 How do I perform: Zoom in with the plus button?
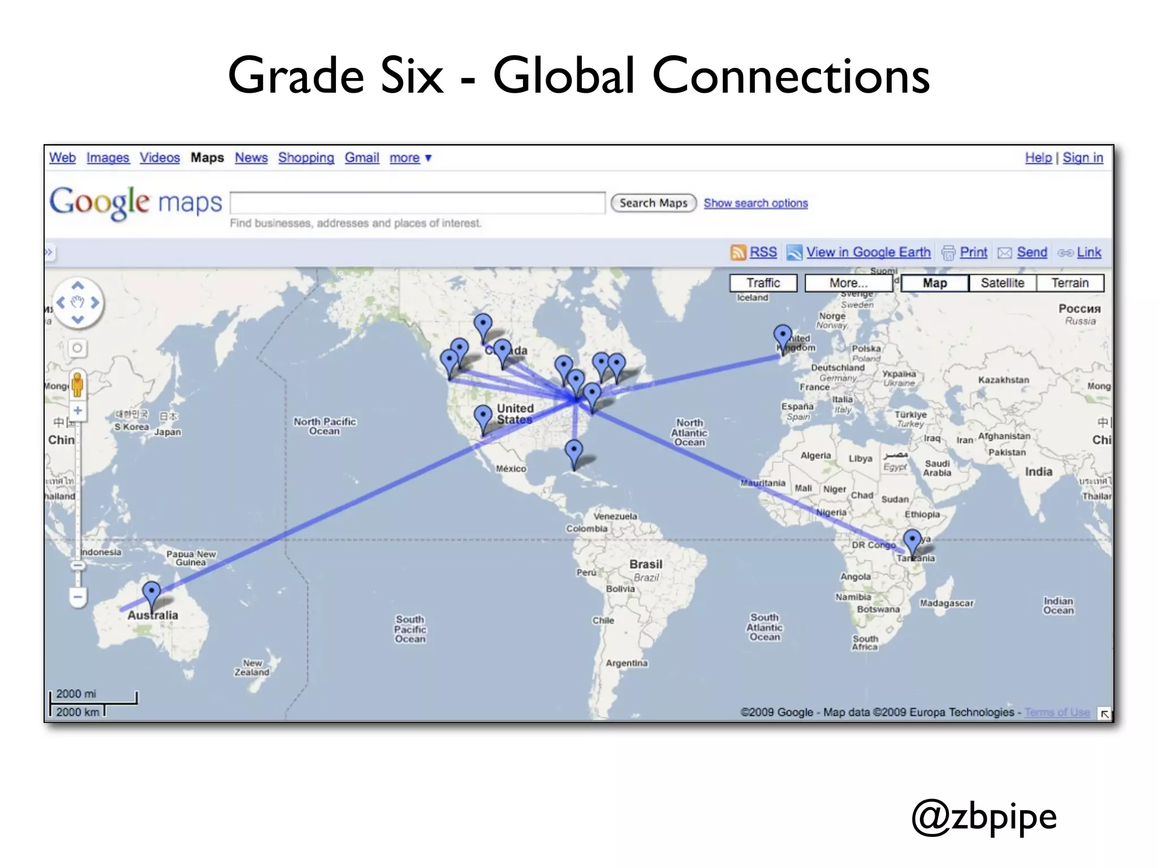point(78,411)
